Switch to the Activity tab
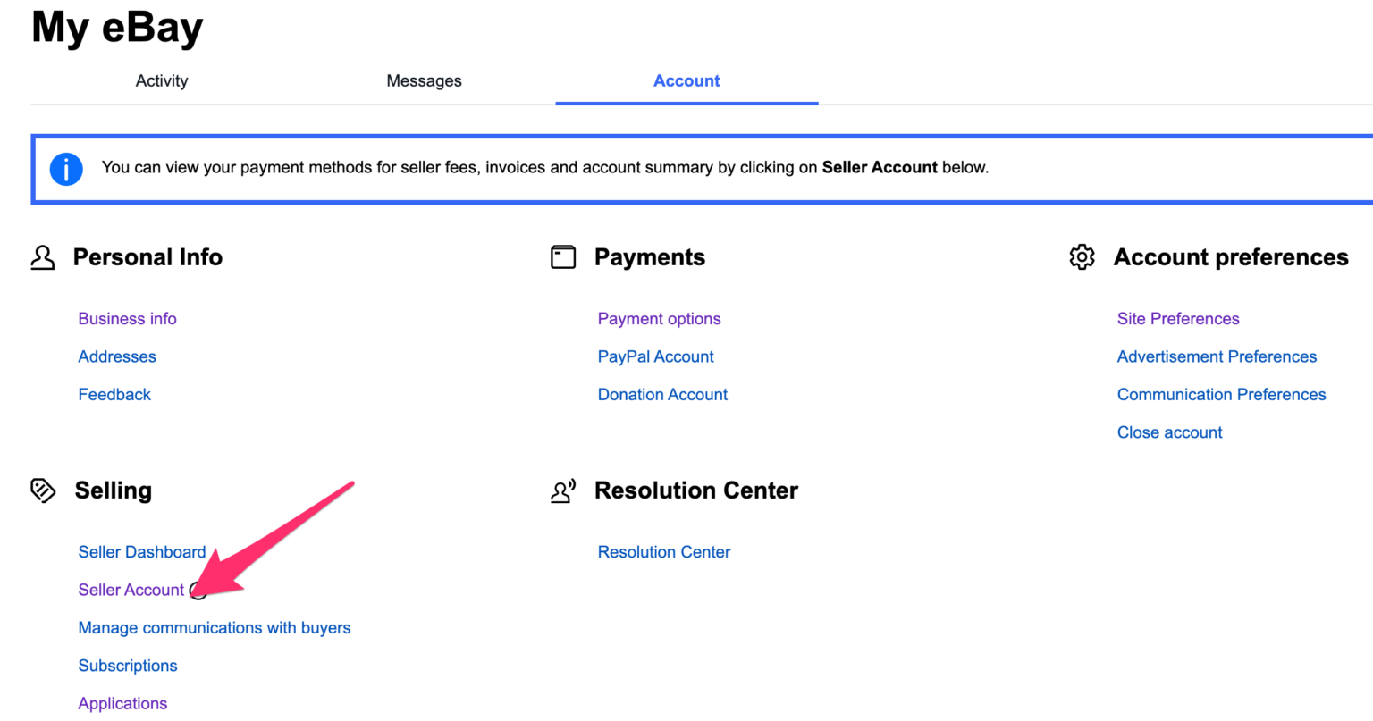 (x=161, y=80)
